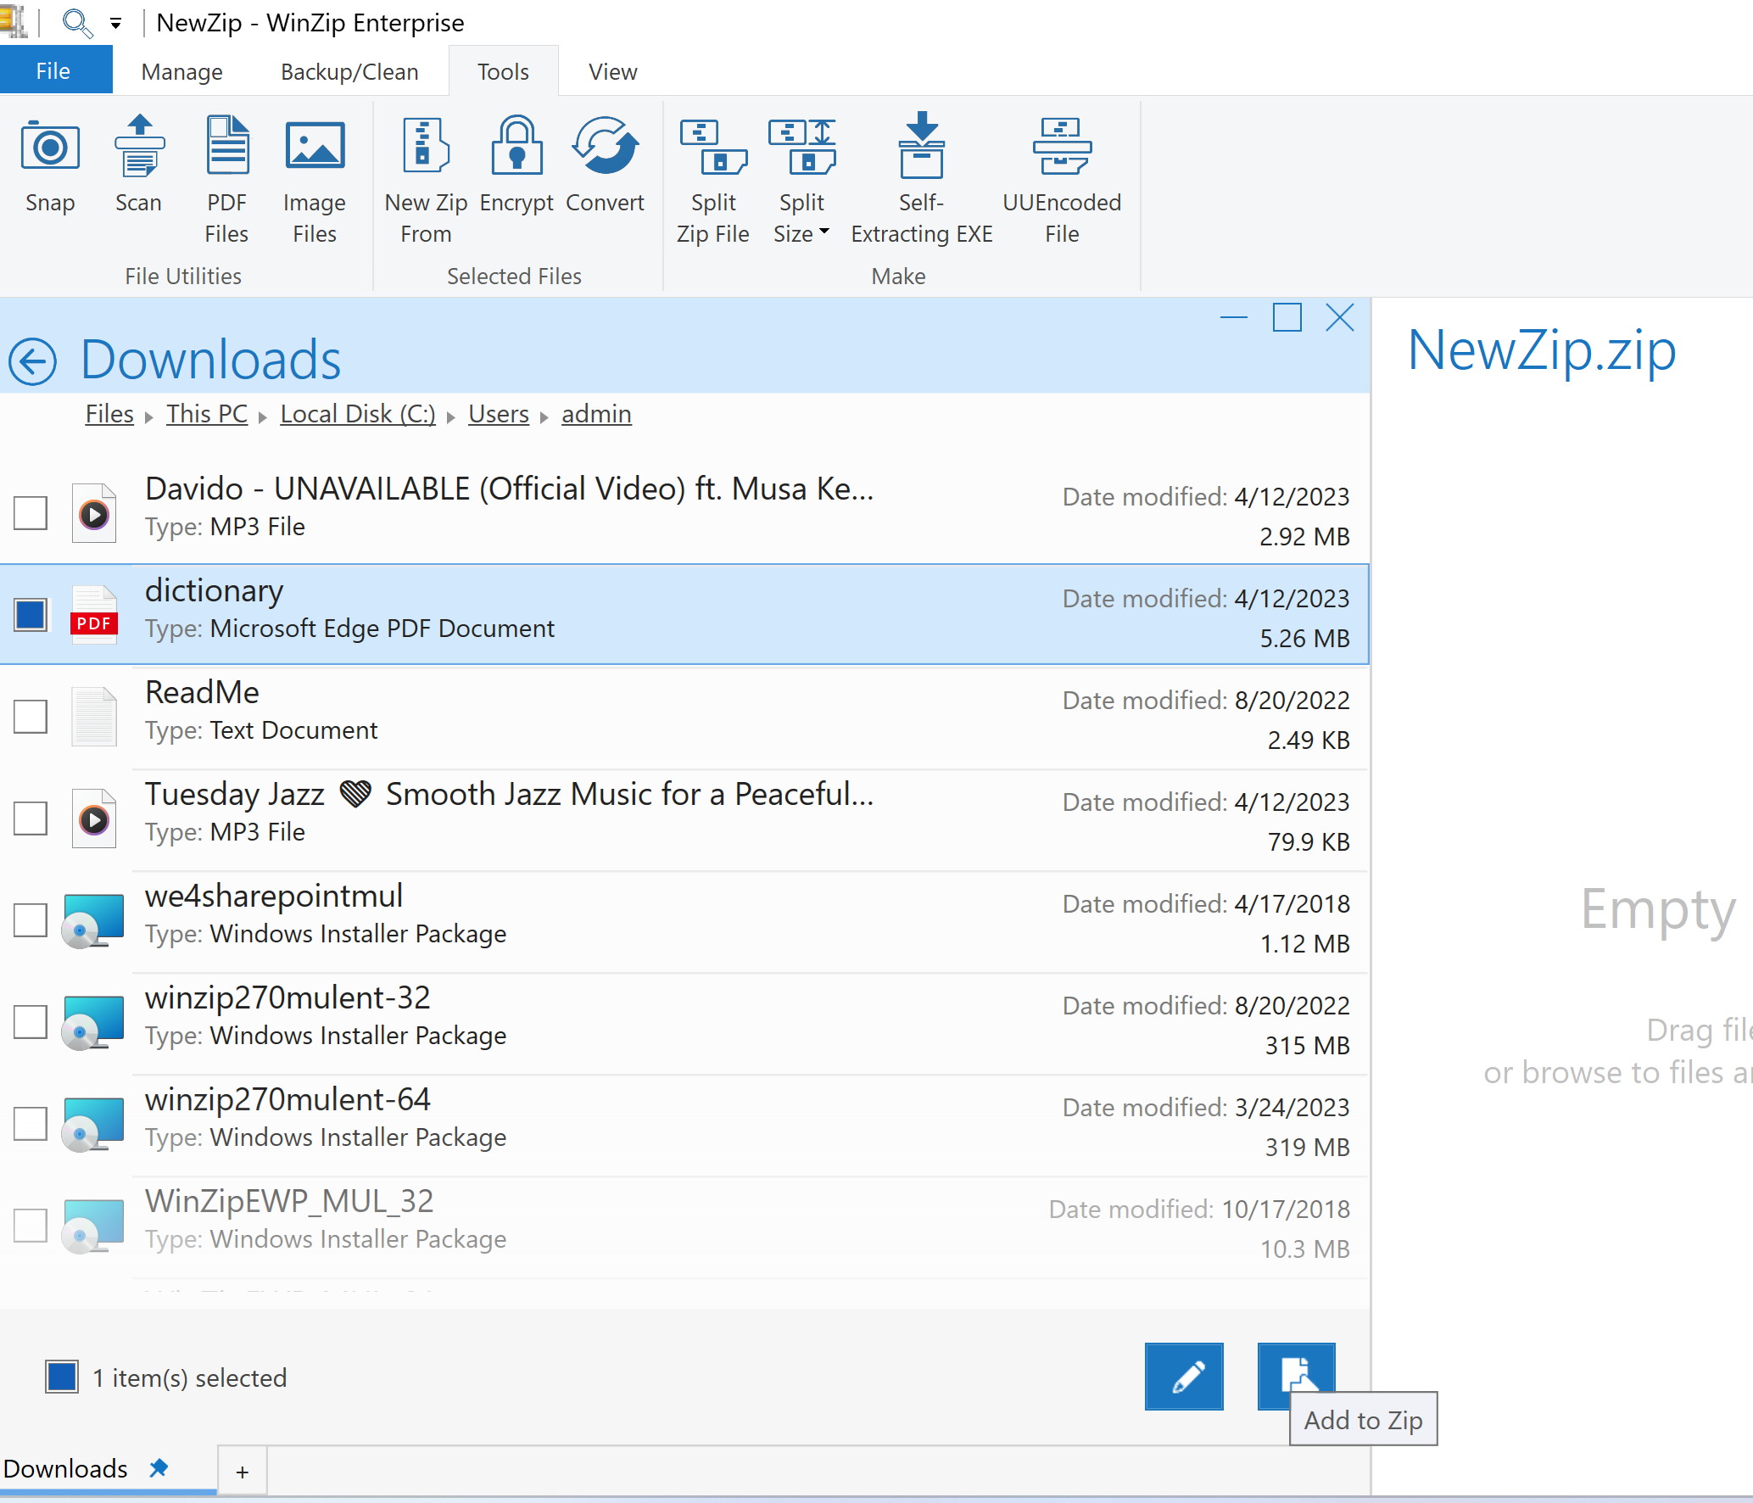The height and width of the screenshot is (1503, 1753).
Task: Create a UUEncoded File
Action: click(1062, 180)
